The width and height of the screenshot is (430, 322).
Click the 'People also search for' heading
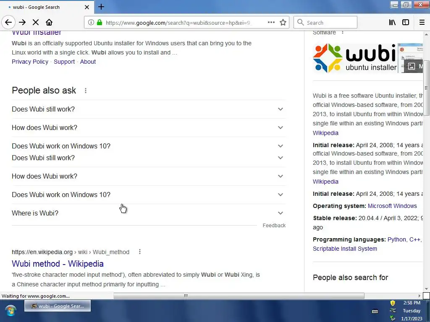click(351, 278)
